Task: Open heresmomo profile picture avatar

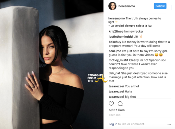Action: [112, 6]
